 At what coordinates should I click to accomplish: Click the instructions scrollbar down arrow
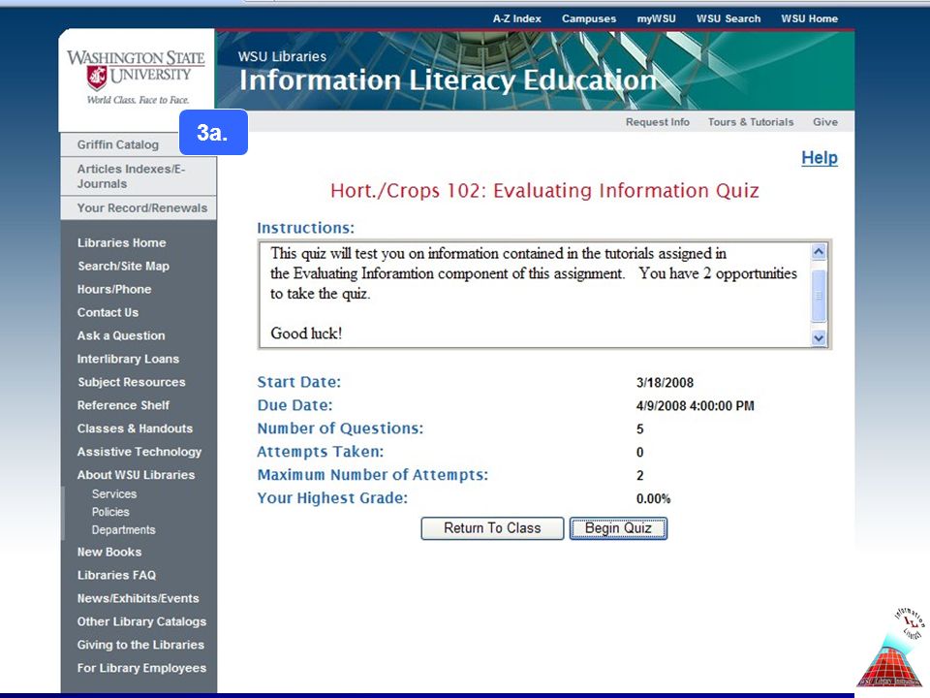[x=819, y=338]
